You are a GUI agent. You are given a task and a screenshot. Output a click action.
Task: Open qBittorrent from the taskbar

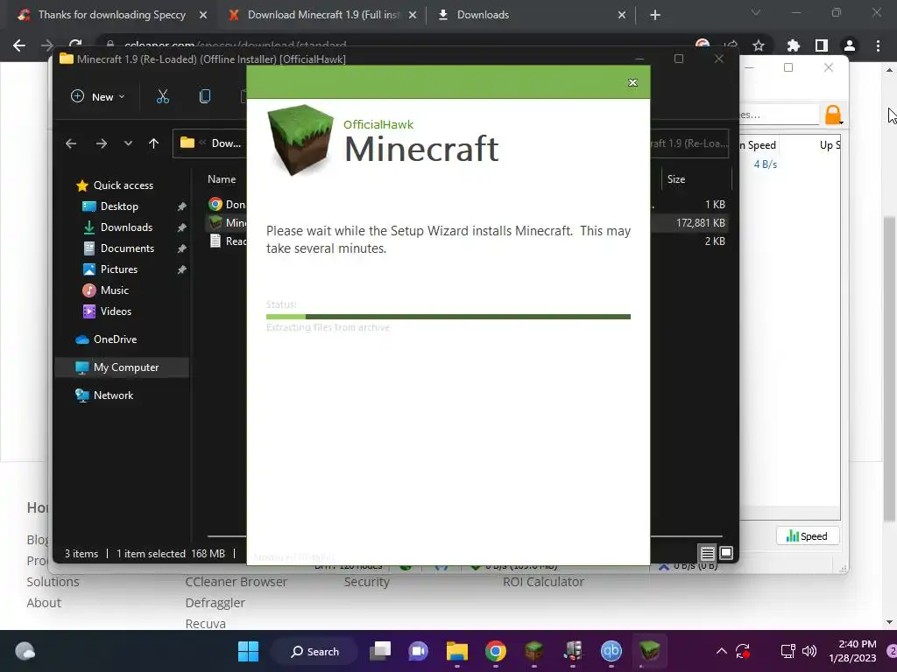click(611, 651)
